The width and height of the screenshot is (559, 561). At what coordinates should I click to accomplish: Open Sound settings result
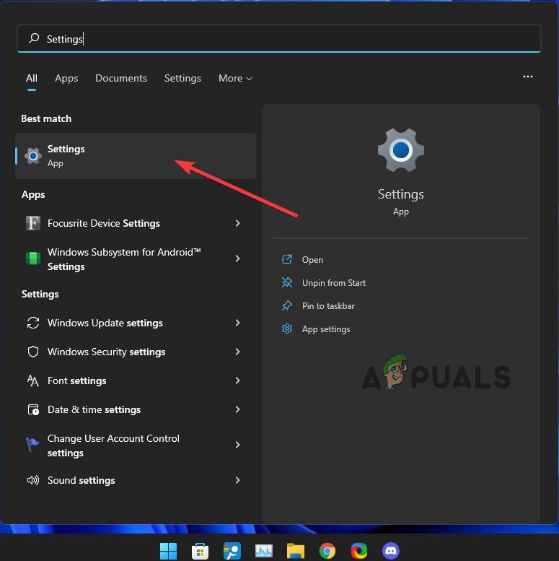point(136,480)
